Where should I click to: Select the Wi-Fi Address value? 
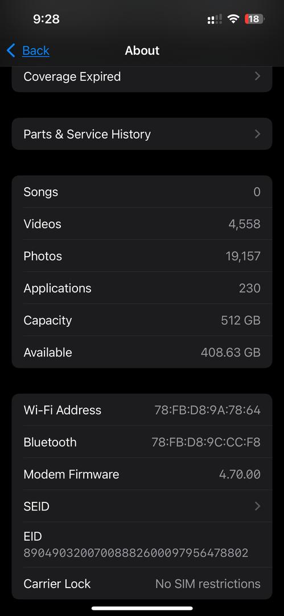pyautogui.click(x=208, y=410)
